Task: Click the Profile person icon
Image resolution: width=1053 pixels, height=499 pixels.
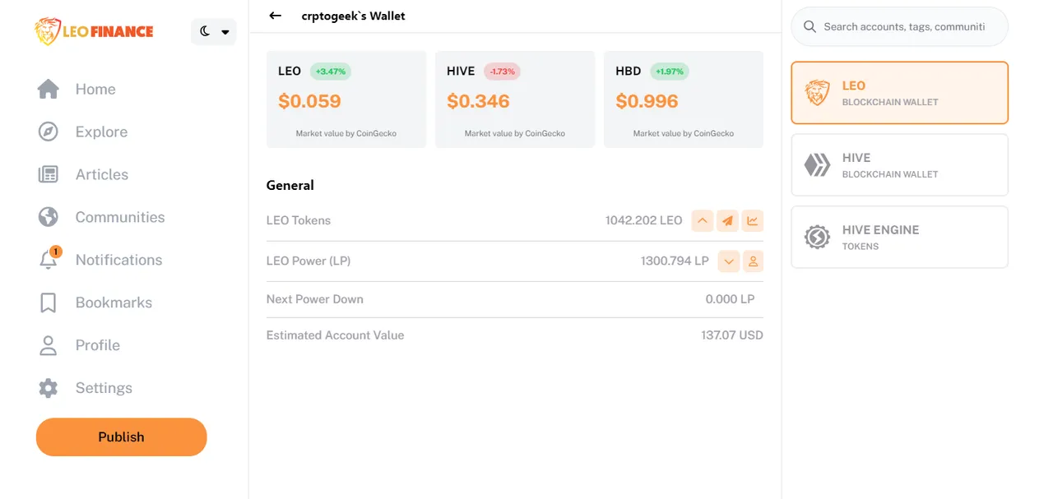Action: (x=49, y=345)
